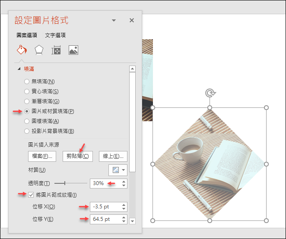Click the 設定圖片格式 pane title

pos(41,20)
